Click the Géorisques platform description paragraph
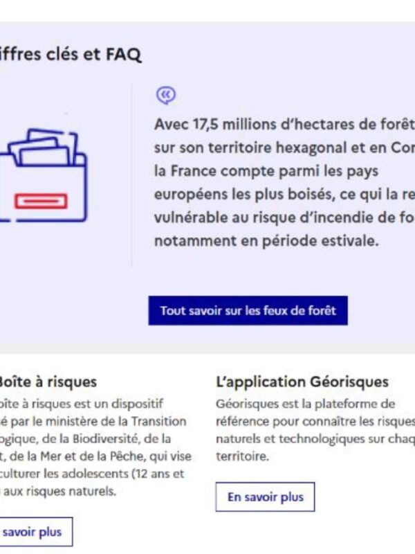Image resolution: width=415 pixels, height=554 pixels. coord(315,430)
